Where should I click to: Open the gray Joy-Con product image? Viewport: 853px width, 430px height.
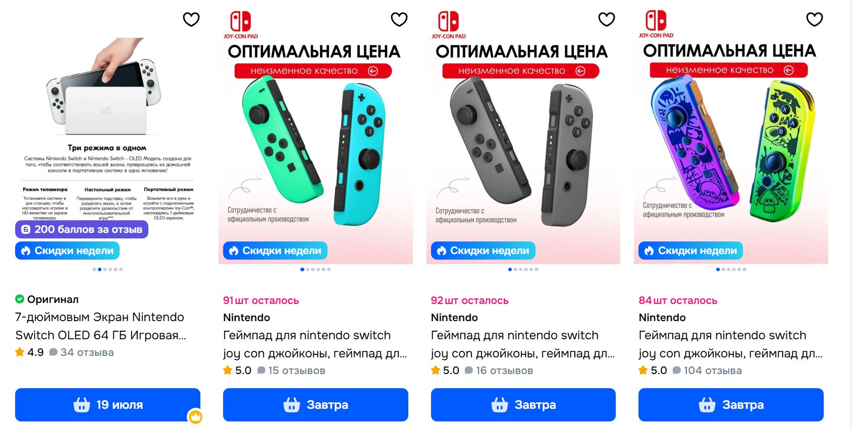pyautogui.click(x=523, y=135)
